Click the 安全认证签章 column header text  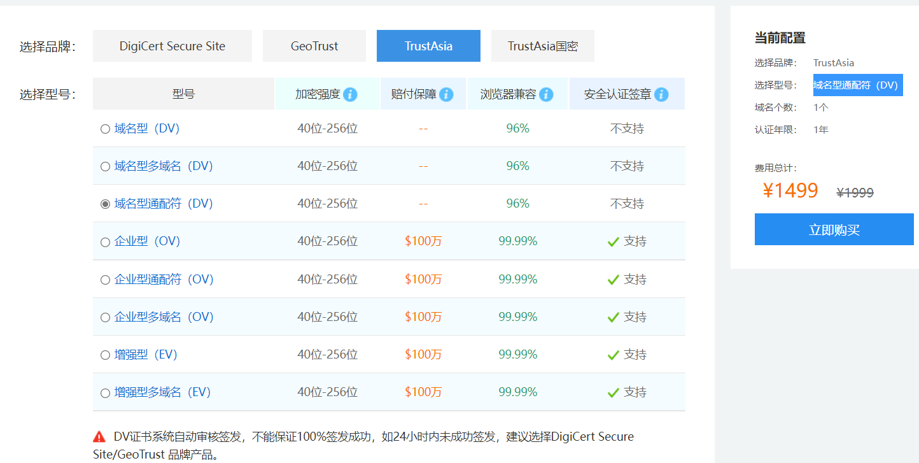point(618,94)
